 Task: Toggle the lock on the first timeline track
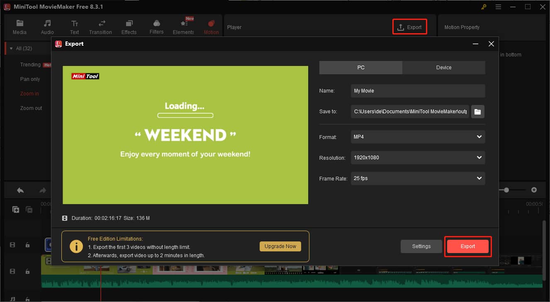pyautogui.click(x=27, y=245)
